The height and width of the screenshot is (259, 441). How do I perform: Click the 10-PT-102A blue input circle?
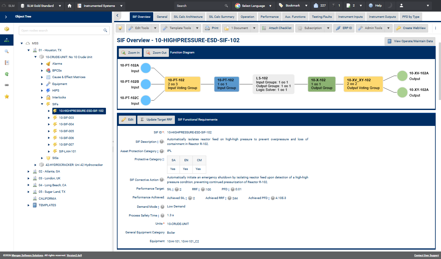click(x=146, y=68)
